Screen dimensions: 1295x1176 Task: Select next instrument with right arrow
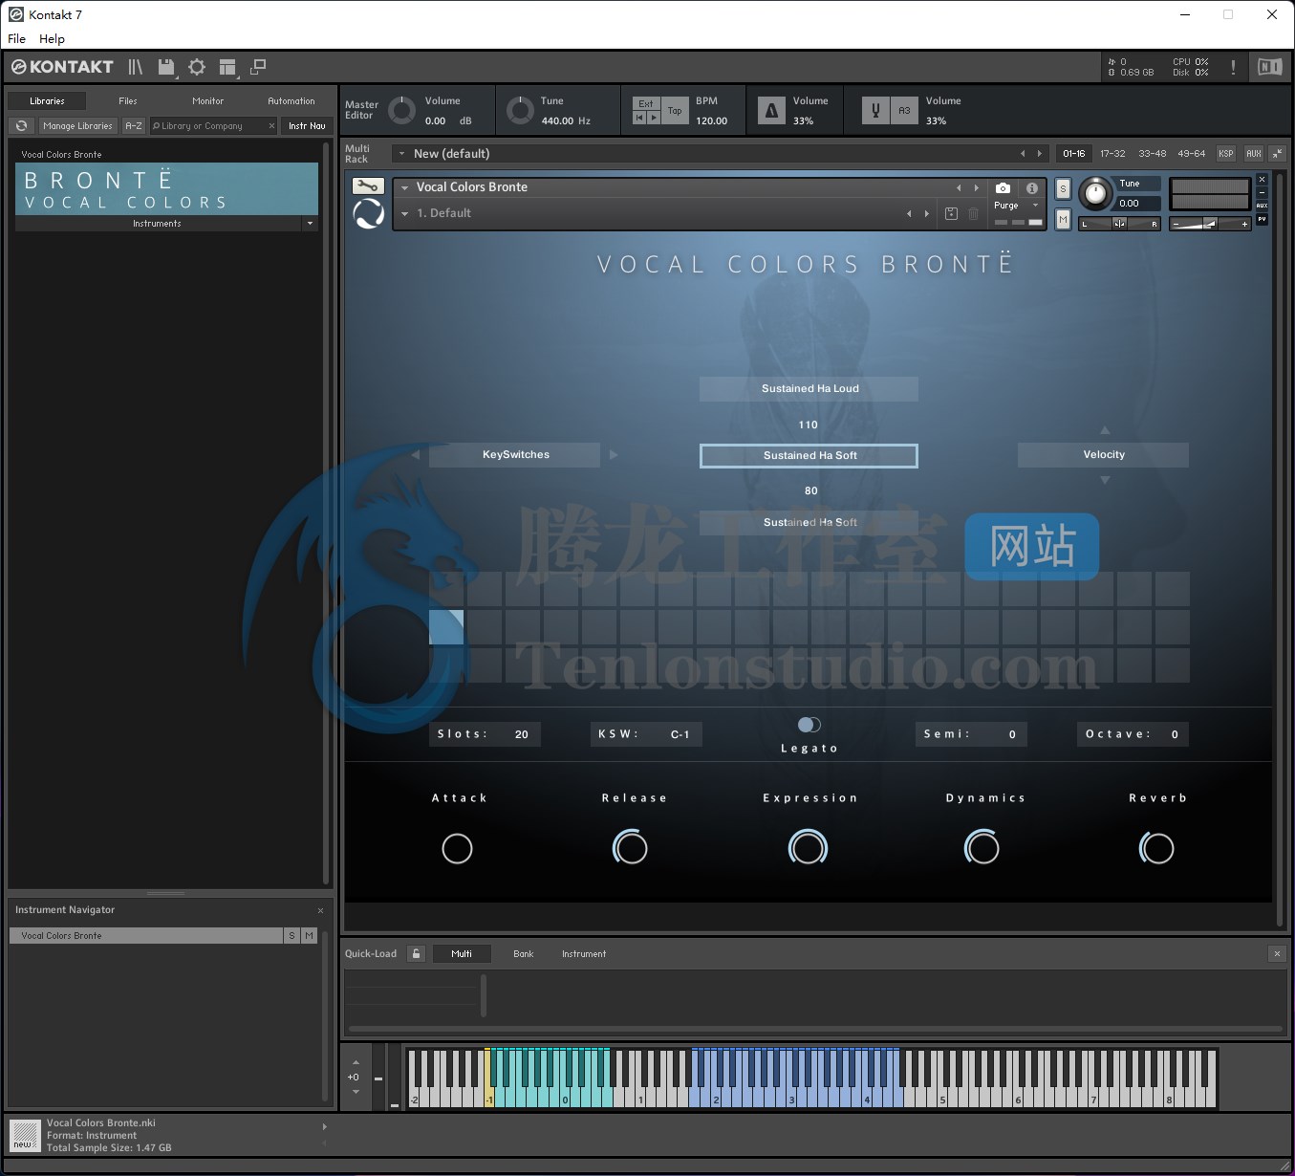[976, 187]
